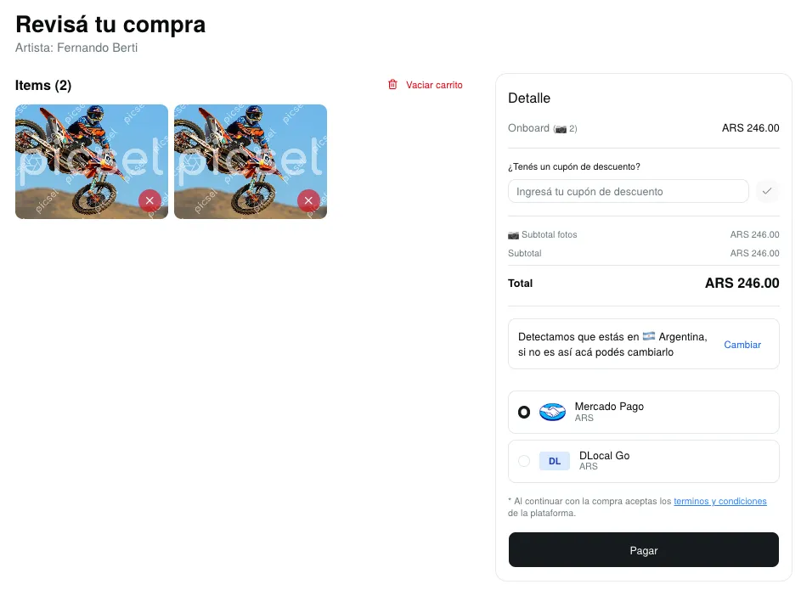Click the trash icon beside Vaciar carrito

point(392,85)
